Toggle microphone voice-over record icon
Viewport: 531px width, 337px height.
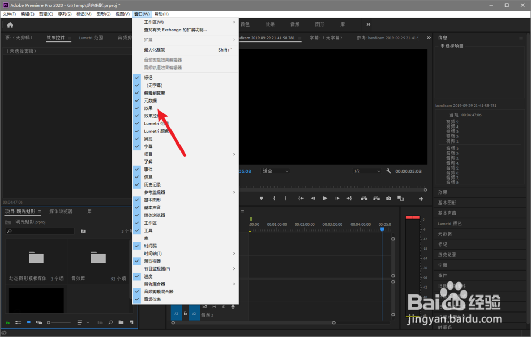pos(233,307)
